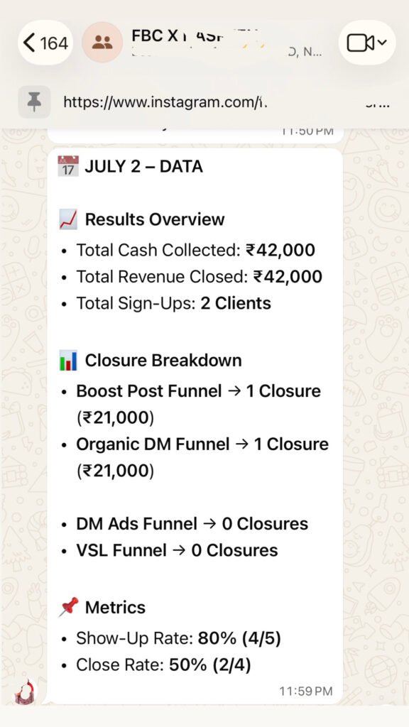
Task: Start a video call with the camera icon
Action: pos(361,43)
